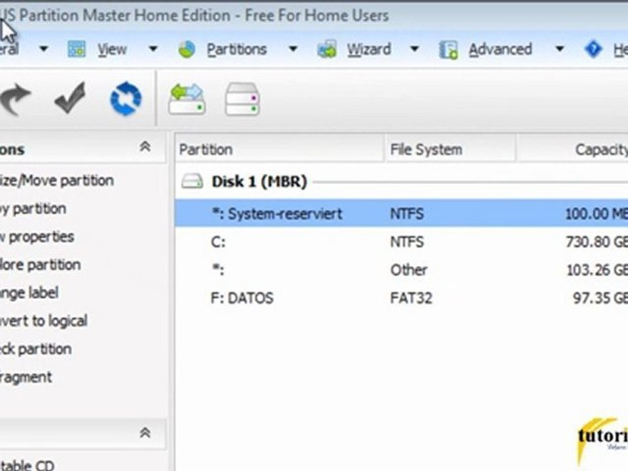Expand dropdown arrow next to View
Image resolution: width=628 pixels, height=471 pixels.
click(153, 49)
